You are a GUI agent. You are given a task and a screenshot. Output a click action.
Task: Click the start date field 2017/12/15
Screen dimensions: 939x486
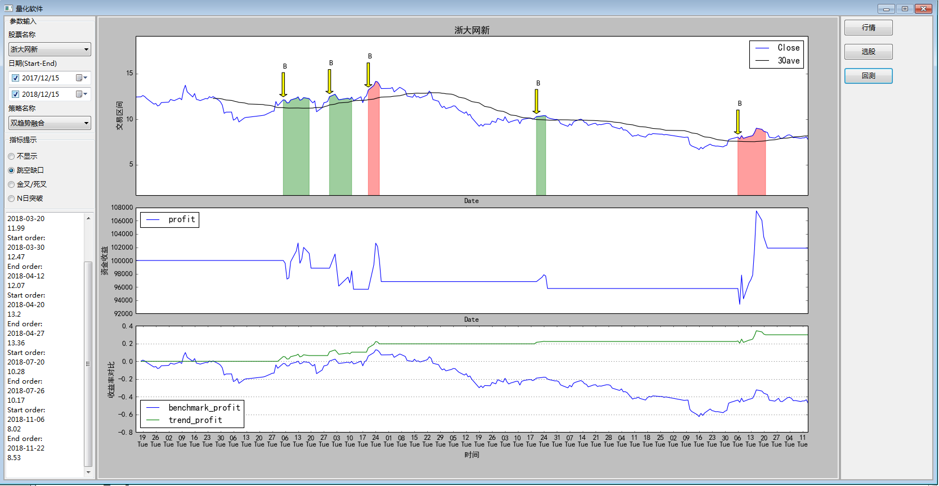[x=50, y=78]
